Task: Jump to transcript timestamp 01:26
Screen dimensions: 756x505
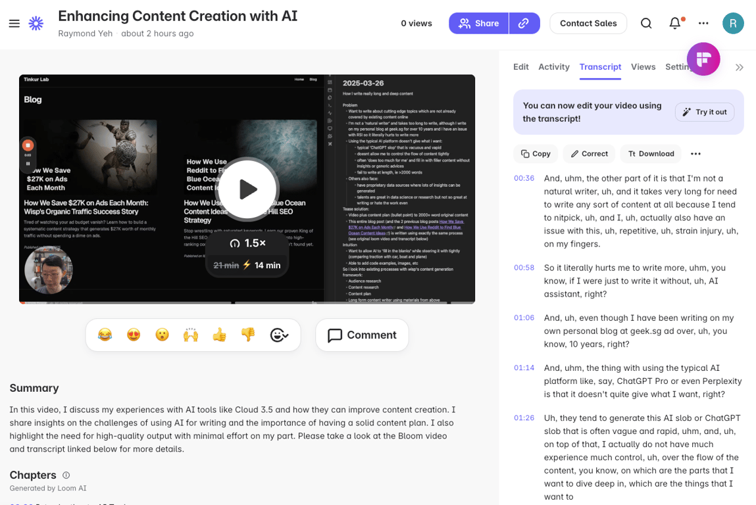Action: coord(524,418)
